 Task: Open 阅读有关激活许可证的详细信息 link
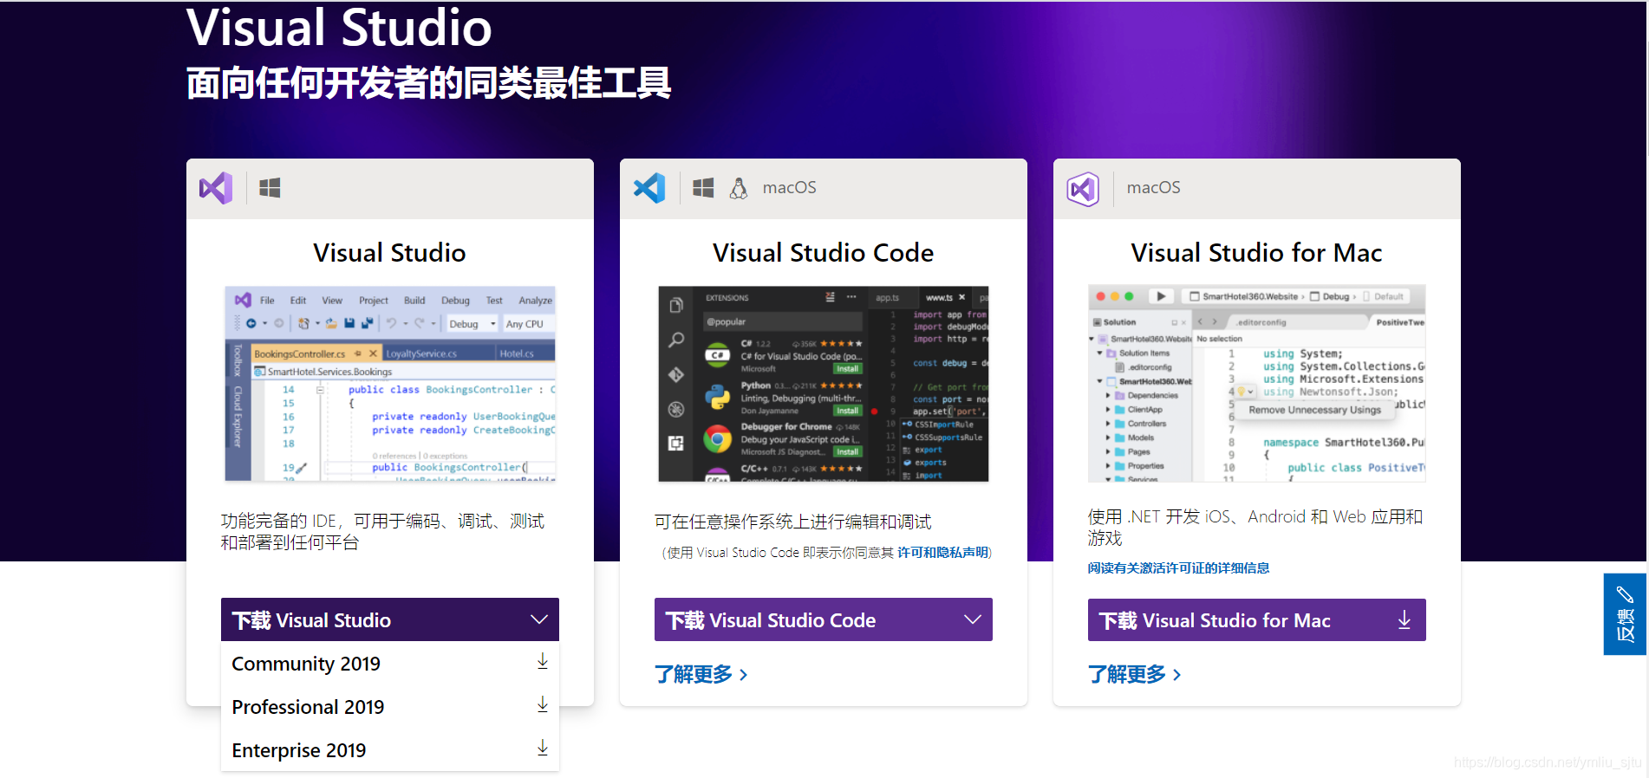(x=1178, y=568)
